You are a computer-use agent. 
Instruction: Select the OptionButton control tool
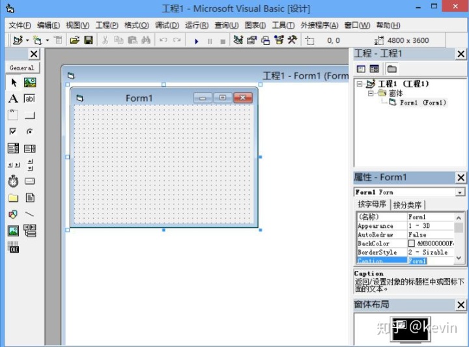pyautogui.click(x=29, y=132)
